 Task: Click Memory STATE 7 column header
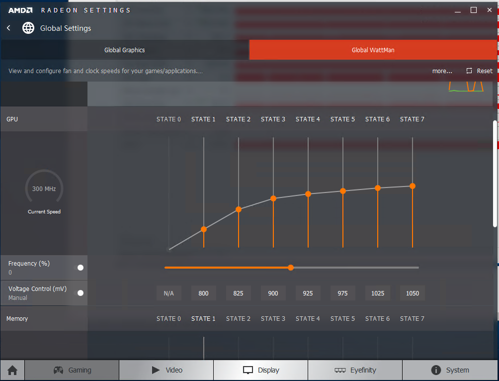(412, 318)
